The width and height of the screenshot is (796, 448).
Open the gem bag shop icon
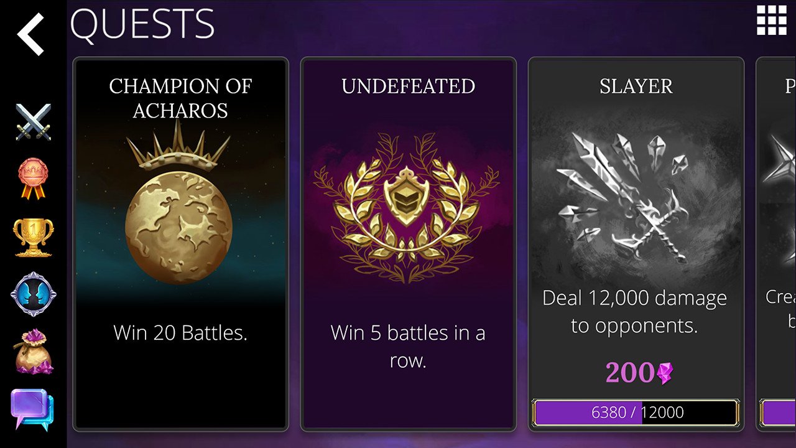click(x=33, y=351)
